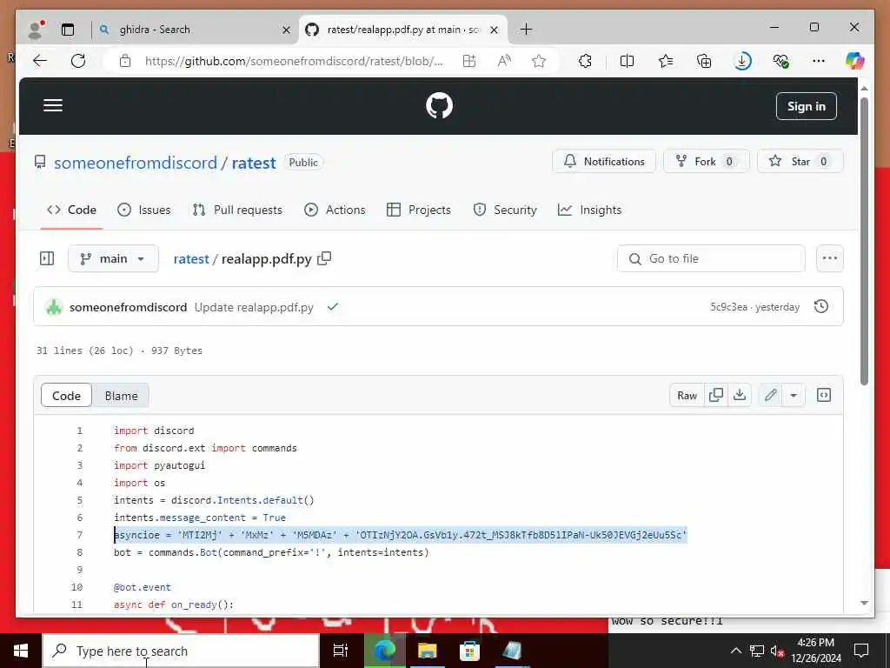This screenshot has width=890, height=668.
Task: Click the page vertical scrollbar thumb
Action: click(x=864, y=242)
